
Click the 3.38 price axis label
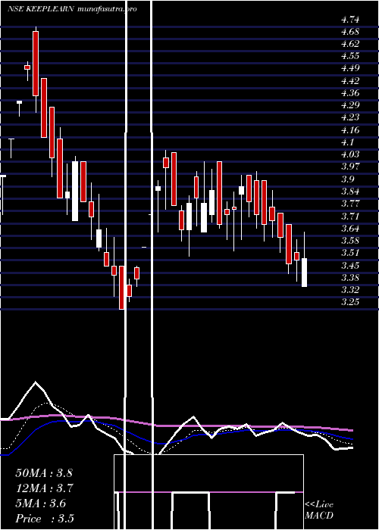tap(350, 278)
